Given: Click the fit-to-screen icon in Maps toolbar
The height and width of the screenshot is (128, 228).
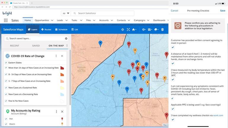Looking at the screenshot, I should 128,30.
